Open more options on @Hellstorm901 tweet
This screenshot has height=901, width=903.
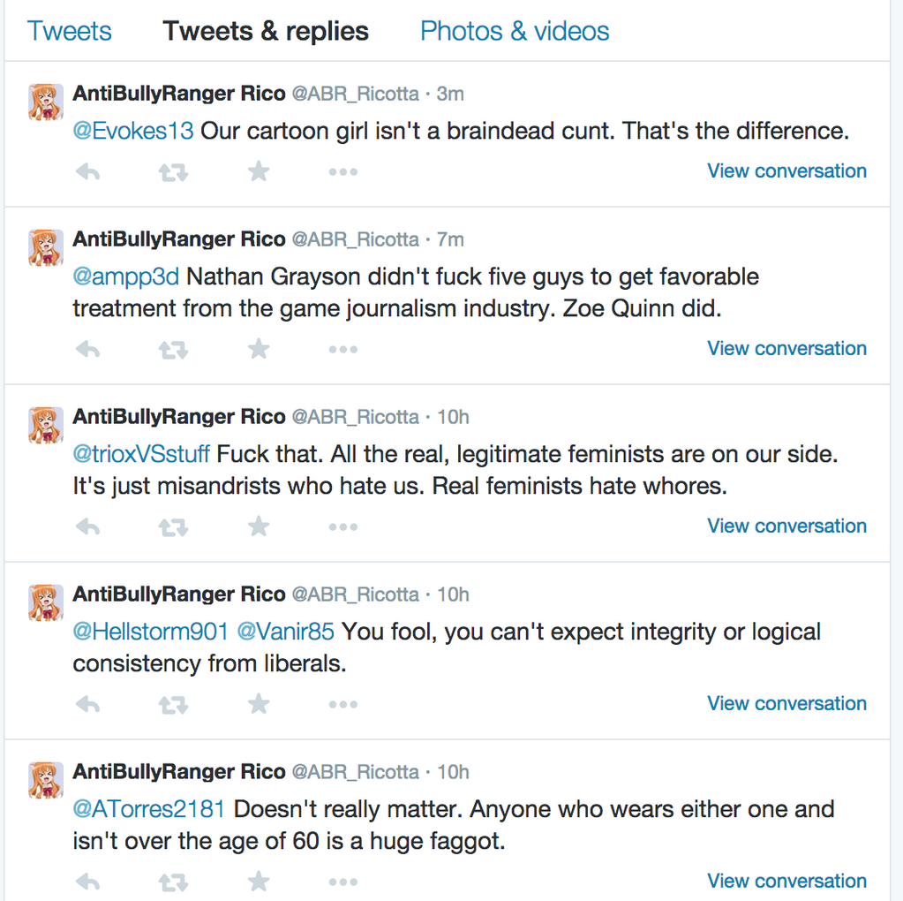(343, 704)
